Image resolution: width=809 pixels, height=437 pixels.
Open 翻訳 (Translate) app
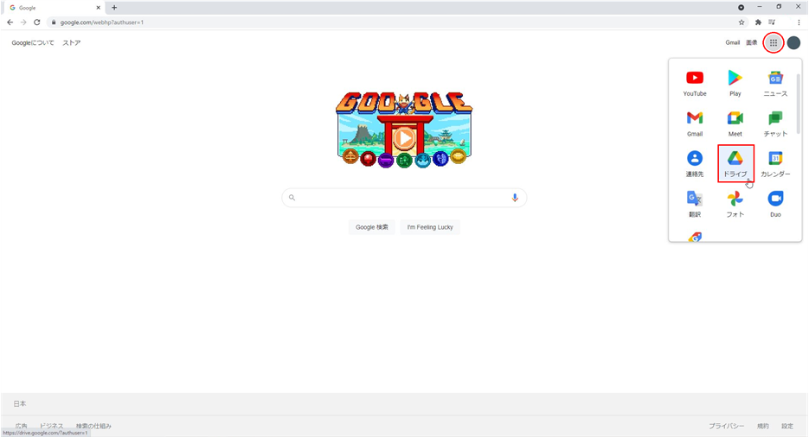[x=695, y=204]
